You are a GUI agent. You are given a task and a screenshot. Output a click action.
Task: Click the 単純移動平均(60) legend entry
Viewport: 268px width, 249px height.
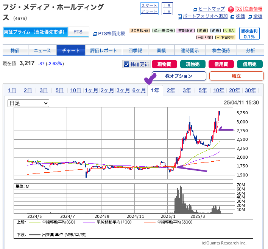(x=52, y=222)
